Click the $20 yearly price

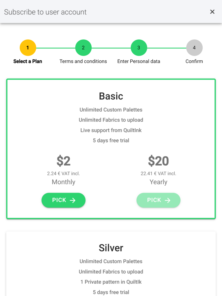(x=158, y=161)
